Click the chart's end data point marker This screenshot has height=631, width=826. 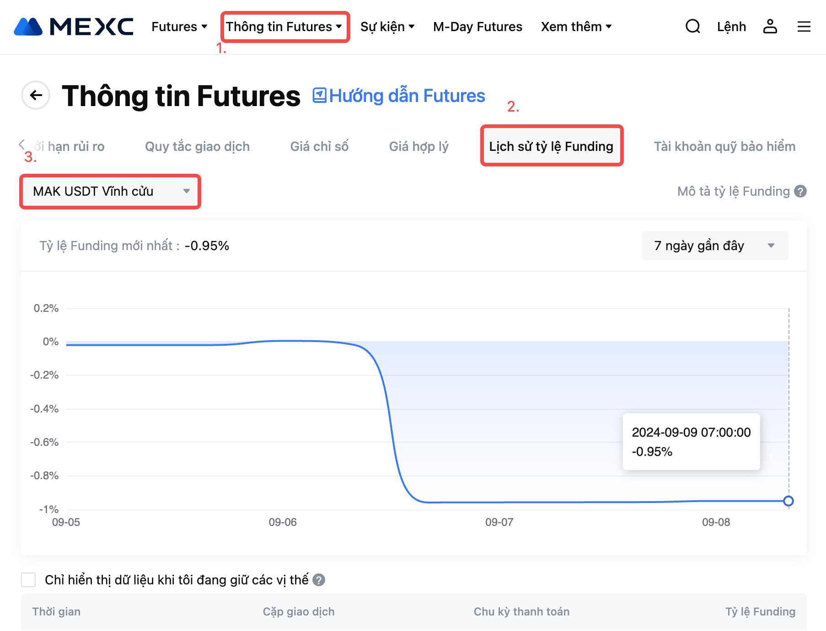(788, 501)
